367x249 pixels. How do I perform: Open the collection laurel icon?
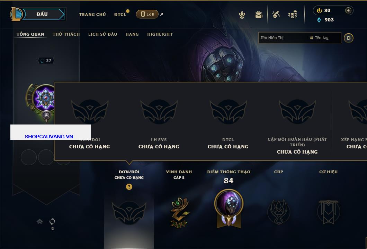point(242,15)
